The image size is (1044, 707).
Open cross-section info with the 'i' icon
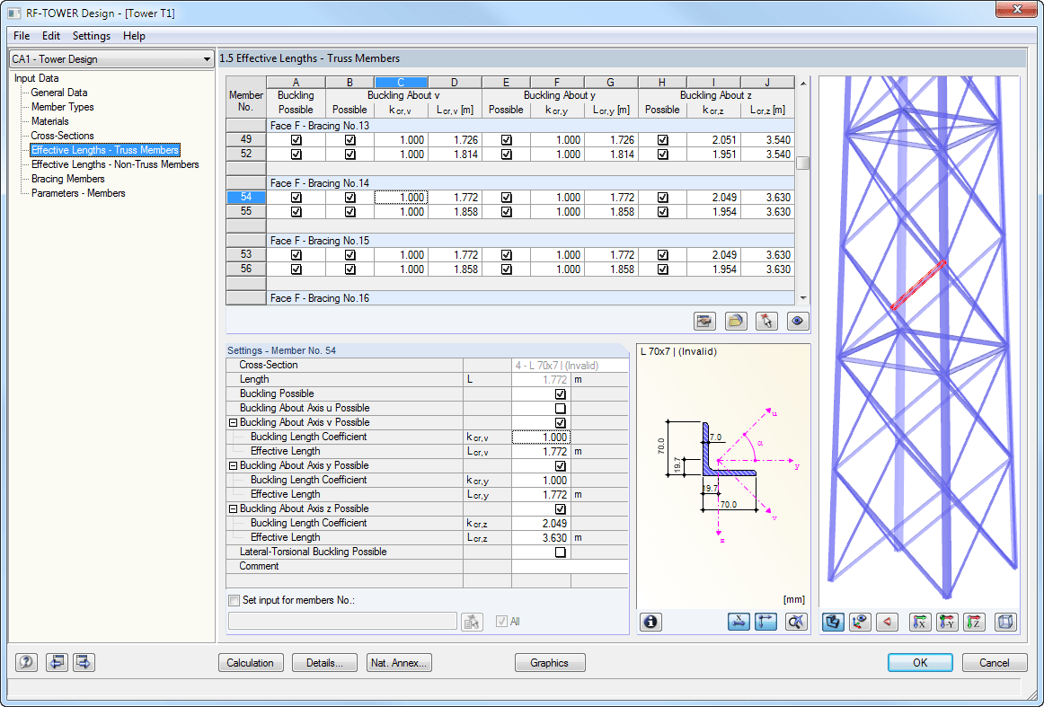coord(650,622)
